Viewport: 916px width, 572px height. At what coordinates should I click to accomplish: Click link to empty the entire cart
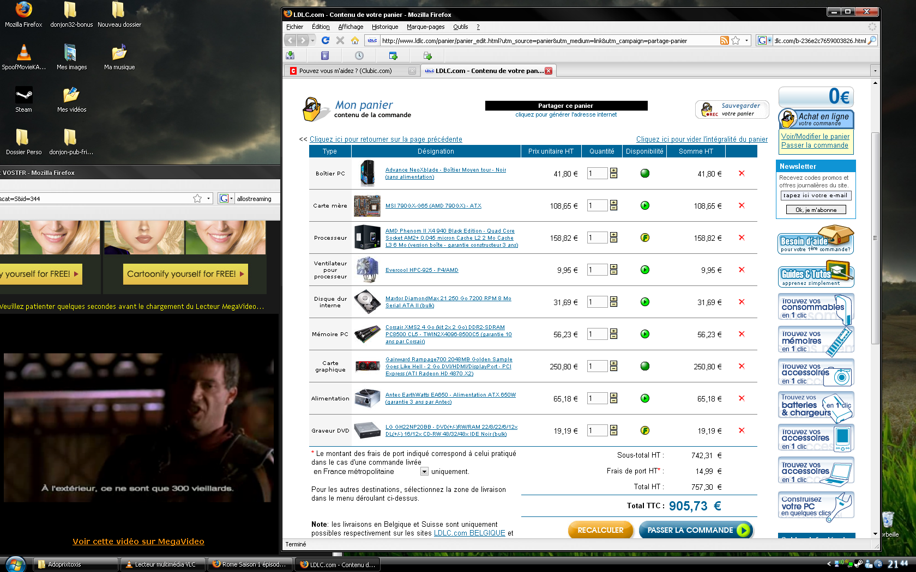702,139
